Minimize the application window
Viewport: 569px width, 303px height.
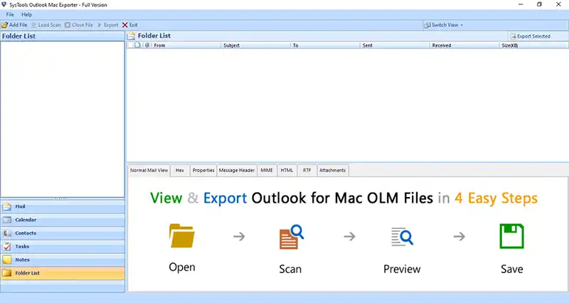pos(521,4)
